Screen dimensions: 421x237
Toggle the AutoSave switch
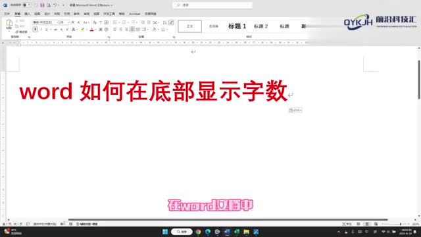coord(26,5)
